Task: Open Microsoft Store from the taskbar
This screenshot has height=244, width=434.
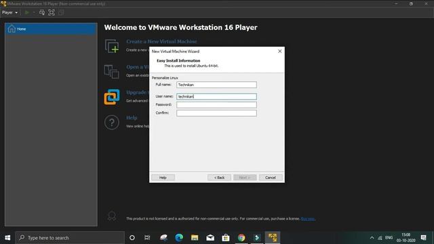Action: (226, 238)
